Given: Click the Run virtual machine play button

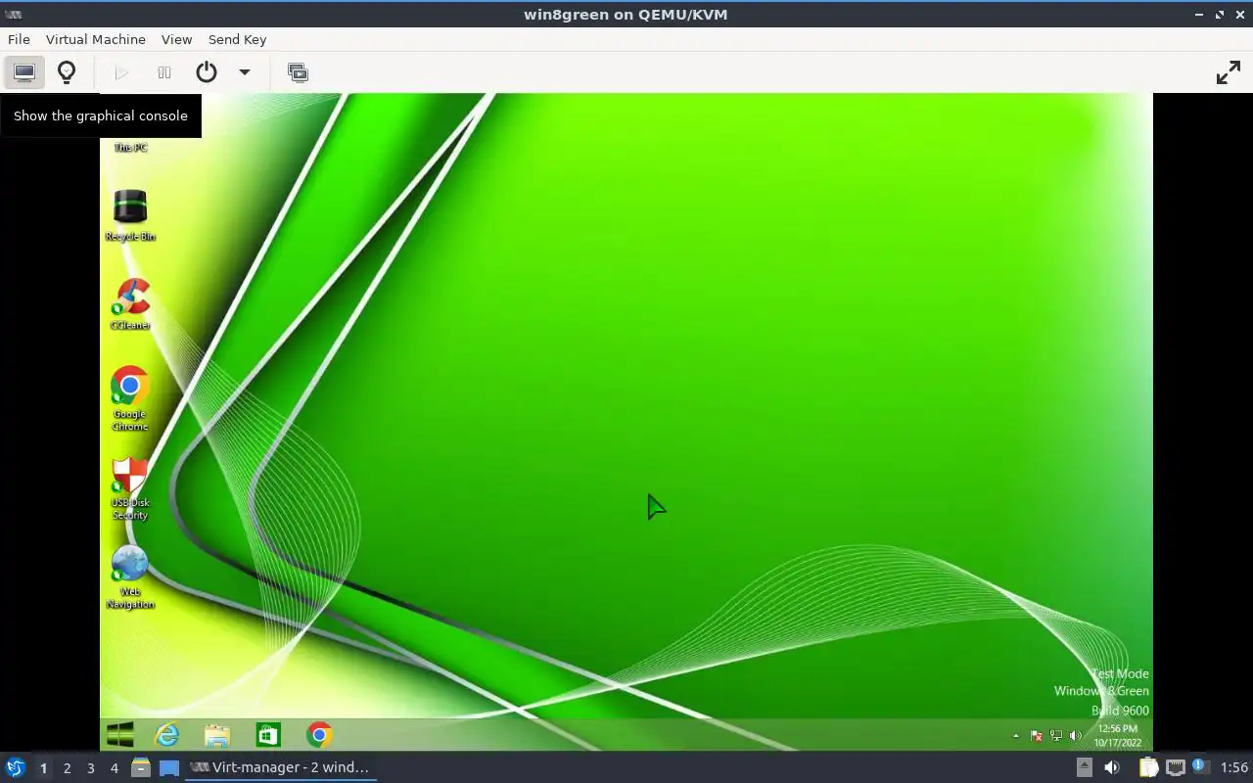Looking at the screenshot, I should pyautogui.click(x=121, y=72).
